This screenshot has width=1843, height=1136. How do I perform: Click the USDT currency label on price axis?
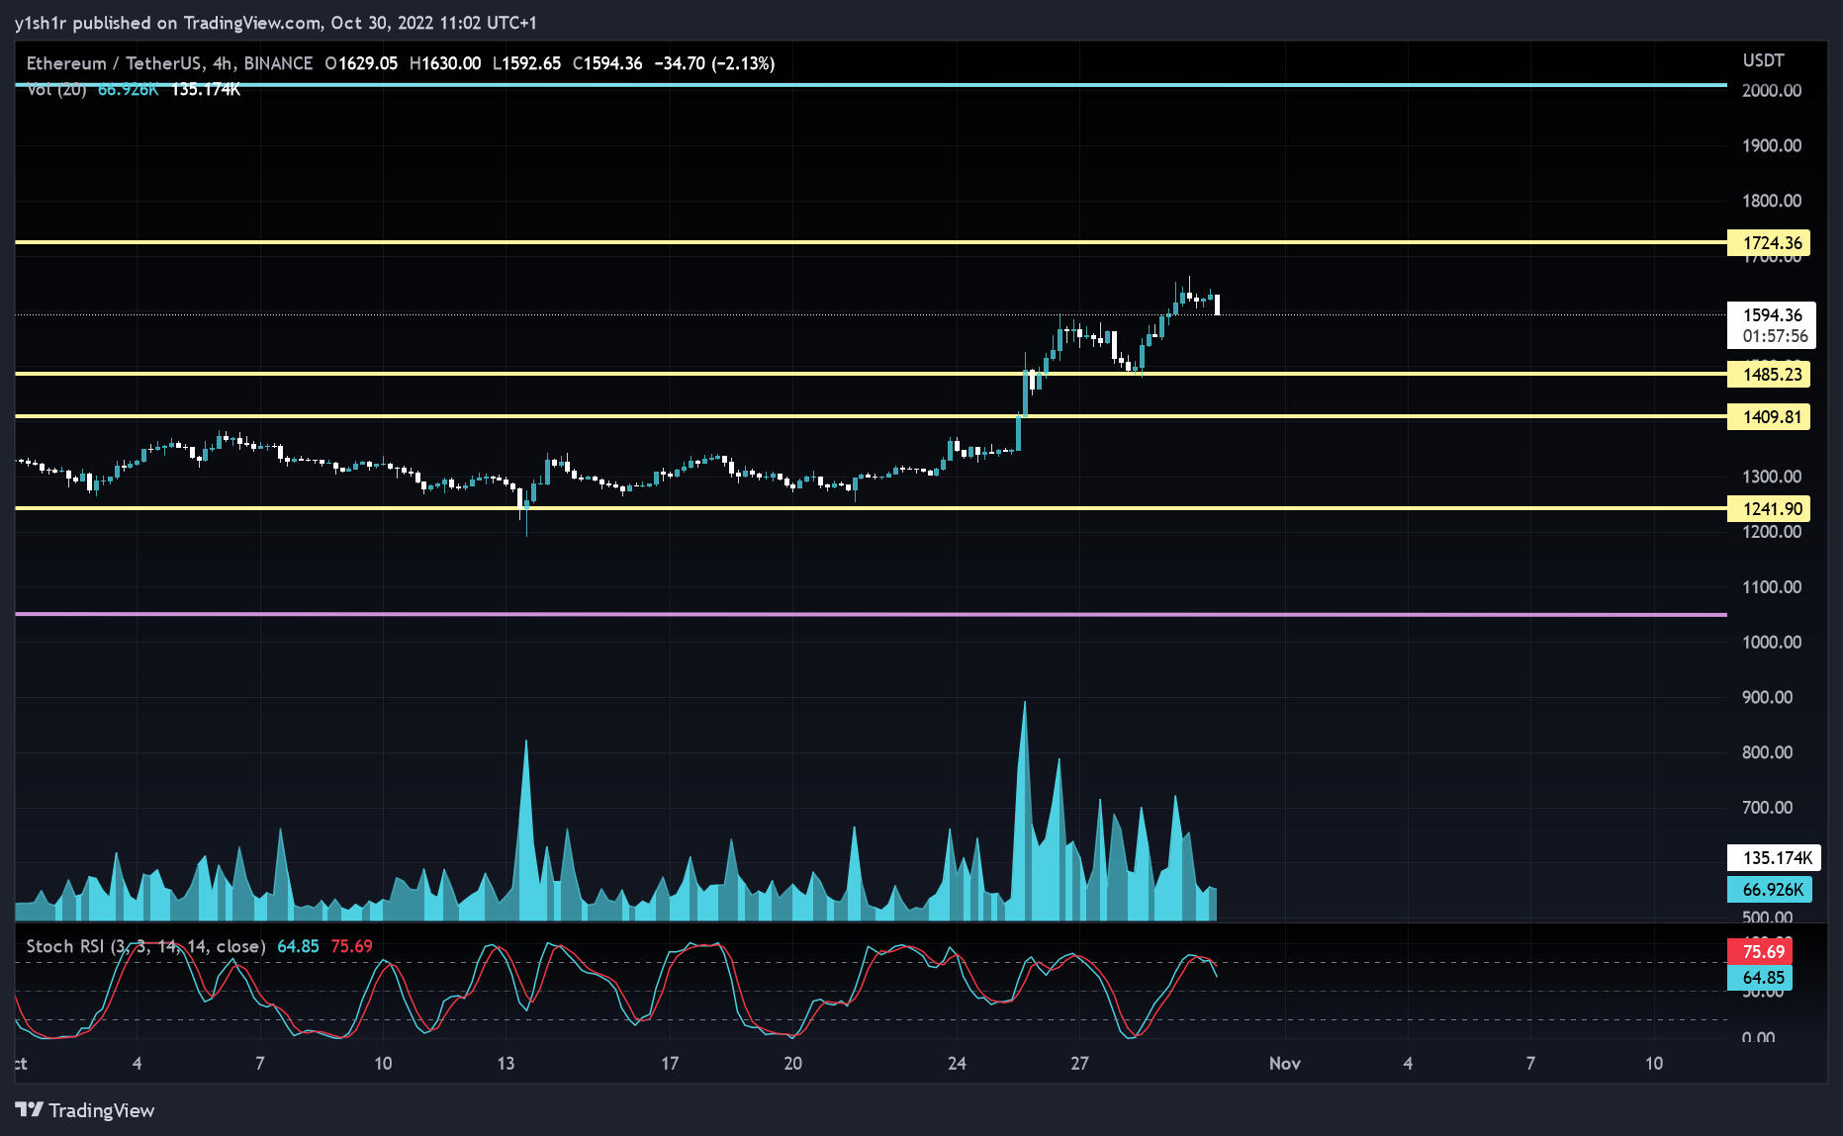point(1763,60)
